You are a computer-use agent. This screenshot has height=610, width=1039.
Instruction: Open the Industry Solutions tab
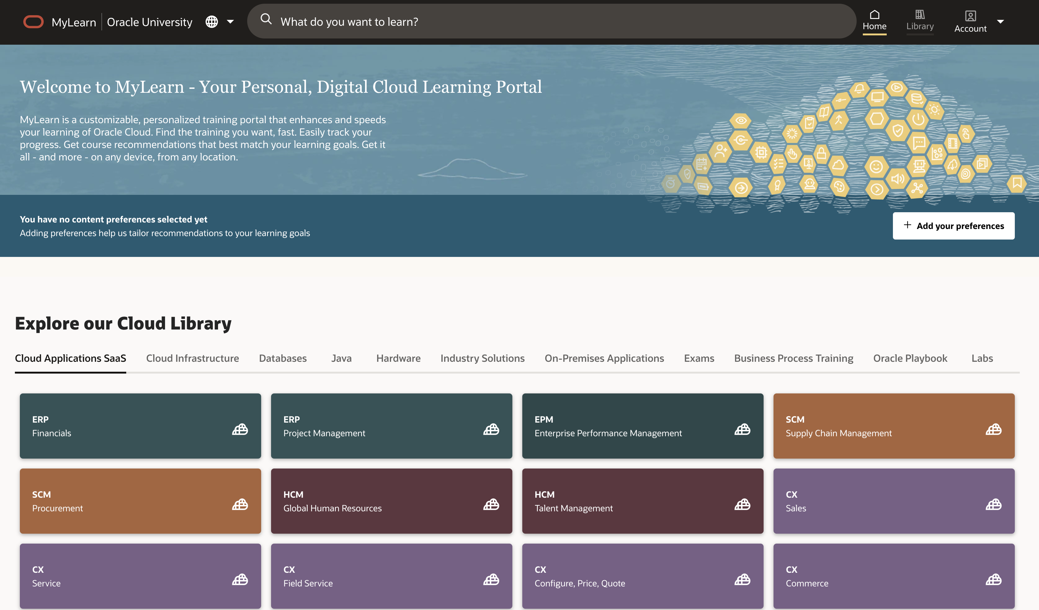click(x=482, y=358)
